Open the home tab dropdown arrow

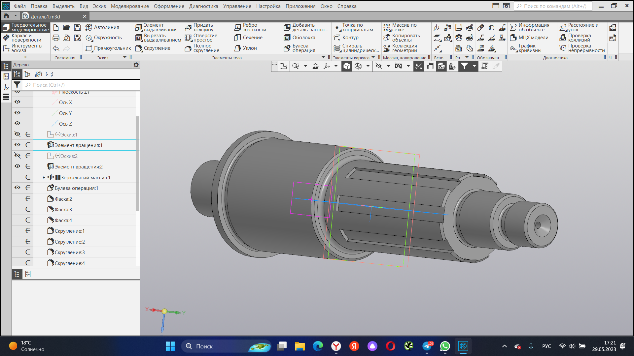click(16, 16)
